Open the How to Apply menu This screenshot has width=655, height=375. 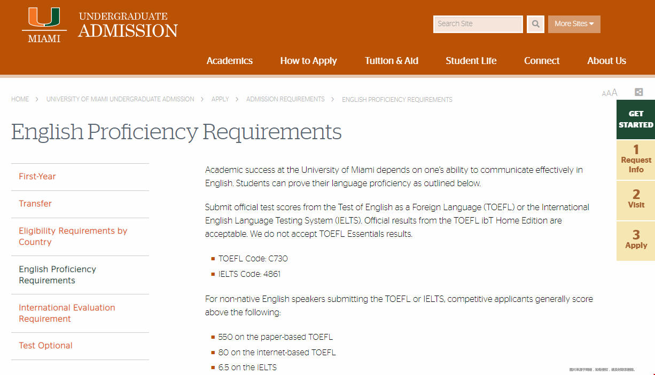pyautogui.click(x=308, y=61)
